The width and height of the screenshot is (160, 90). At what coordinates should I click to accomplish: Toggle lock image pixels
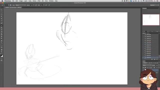pyautogui.click(x=147, y=67)
